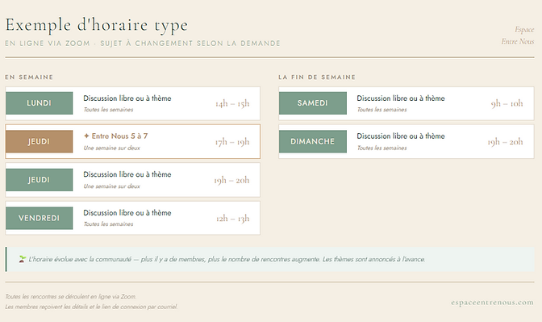The height and width of the screenshot is (322, 542).
Task: Click Toutes les semaines under Samedi row
Action: [382, 110]
